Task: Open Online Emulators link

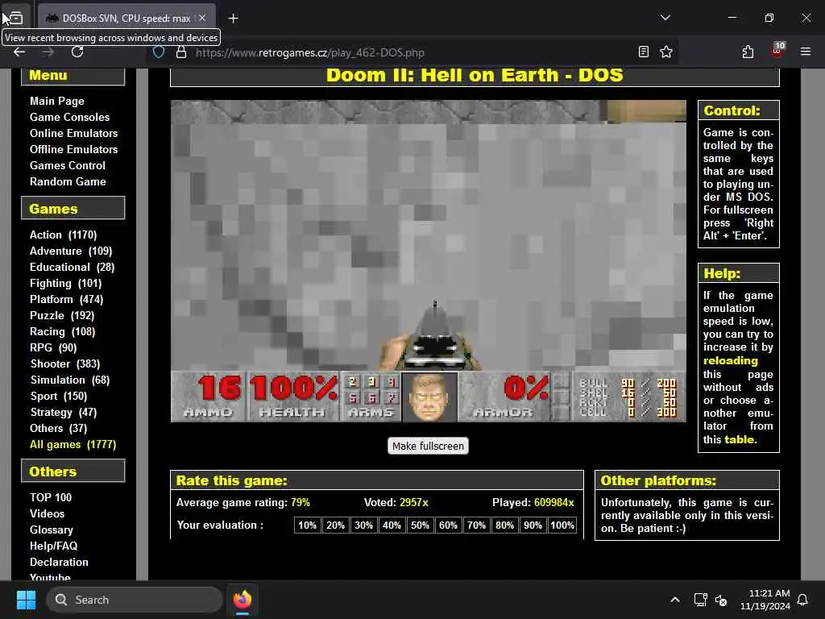Action: (73, 133)
